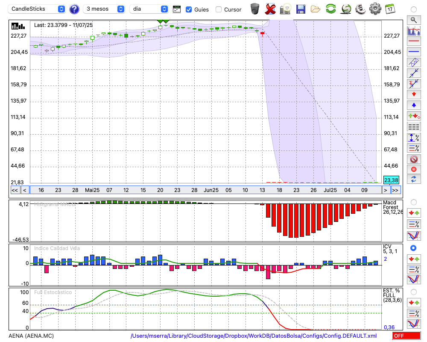This screenshot has width=427, height=342.
Task: Click the bar chart icon in the chart corner
Action: [x=18, y=26]
